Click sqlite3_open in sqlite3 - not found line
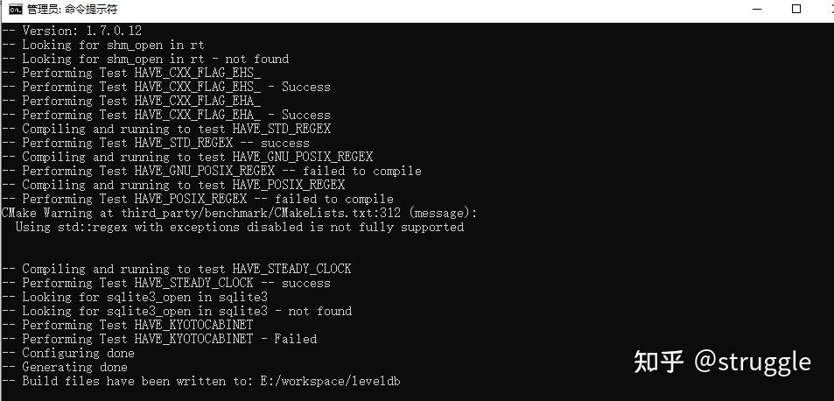This screenshot has width=834, height=401. pyautogui.click(x=177, y=311)
